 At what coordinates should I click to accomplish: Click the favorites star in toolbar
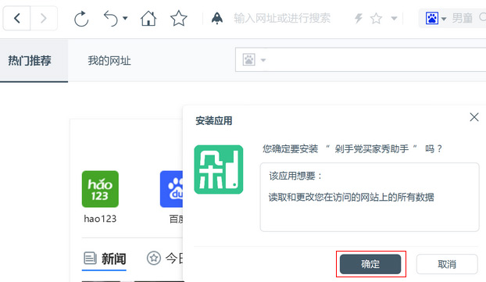point(178,18)
